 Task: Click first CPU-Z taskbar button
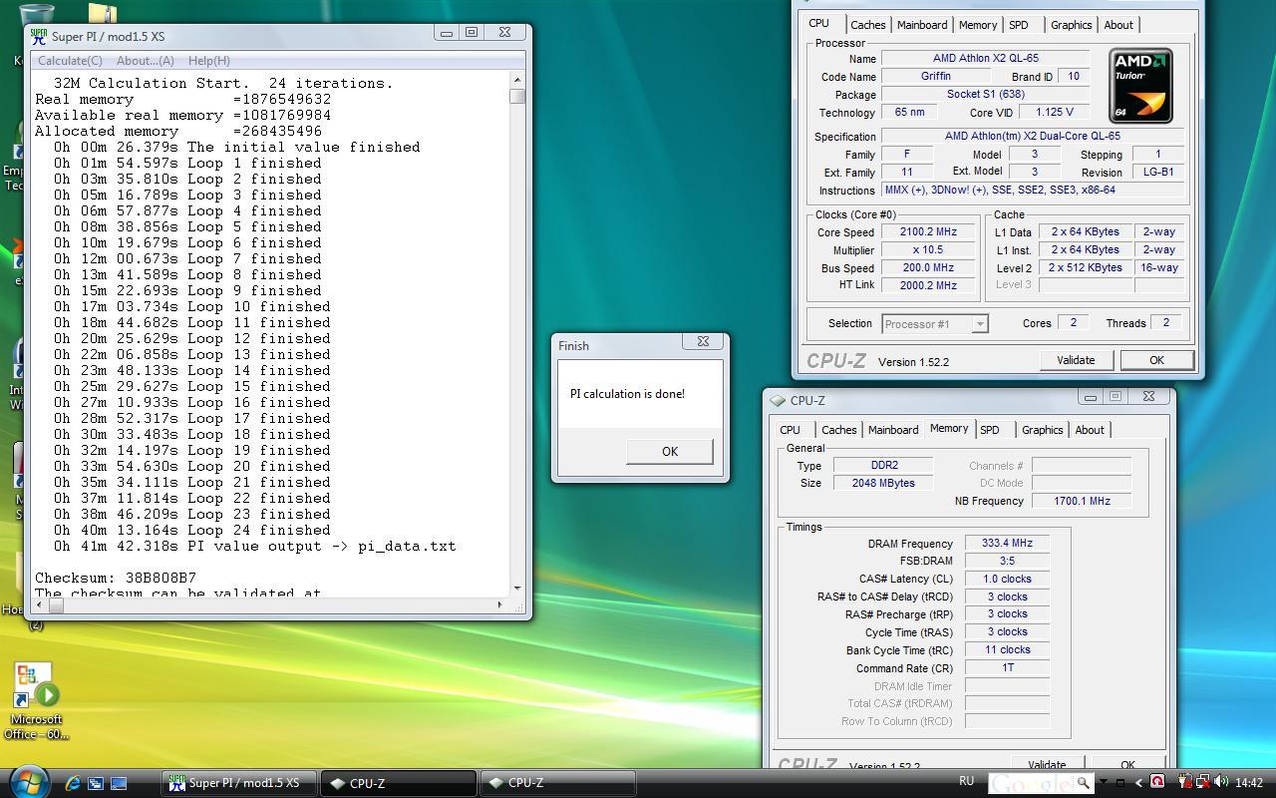tap(401, 783)
